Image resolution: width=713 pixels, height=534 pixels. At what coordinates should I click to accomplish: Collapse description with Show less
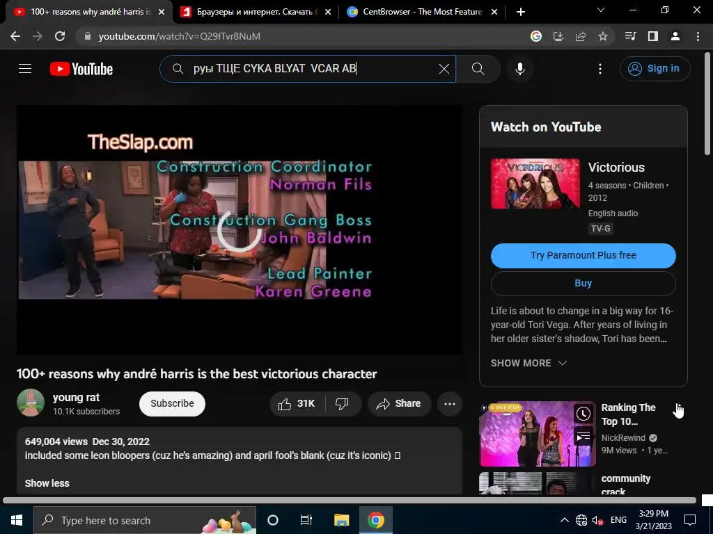pyautogui.click(x=47, y=483)
